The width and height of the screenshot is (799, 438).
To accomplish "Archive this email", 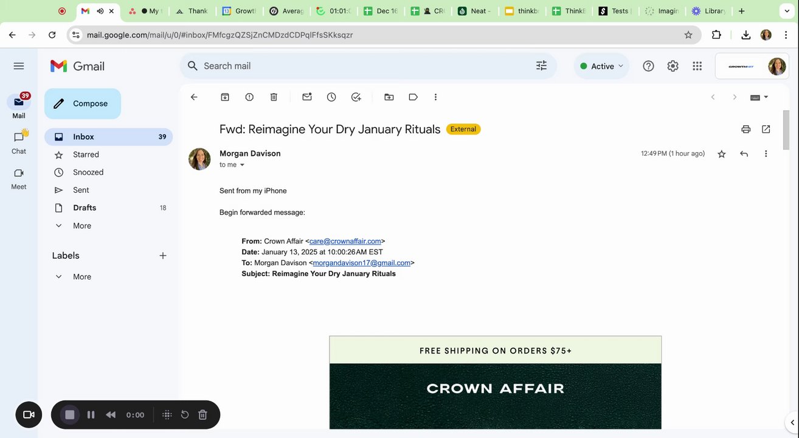I will pos(225,97).
